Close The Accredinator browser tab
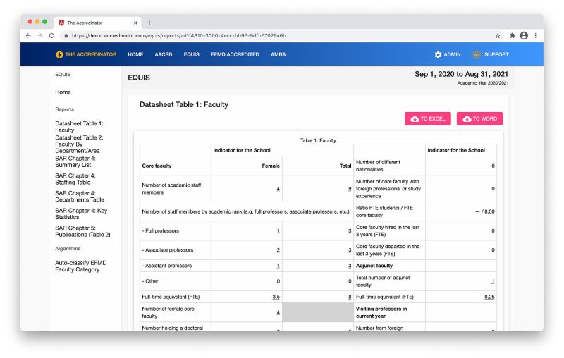 click(x=135, y=23)
